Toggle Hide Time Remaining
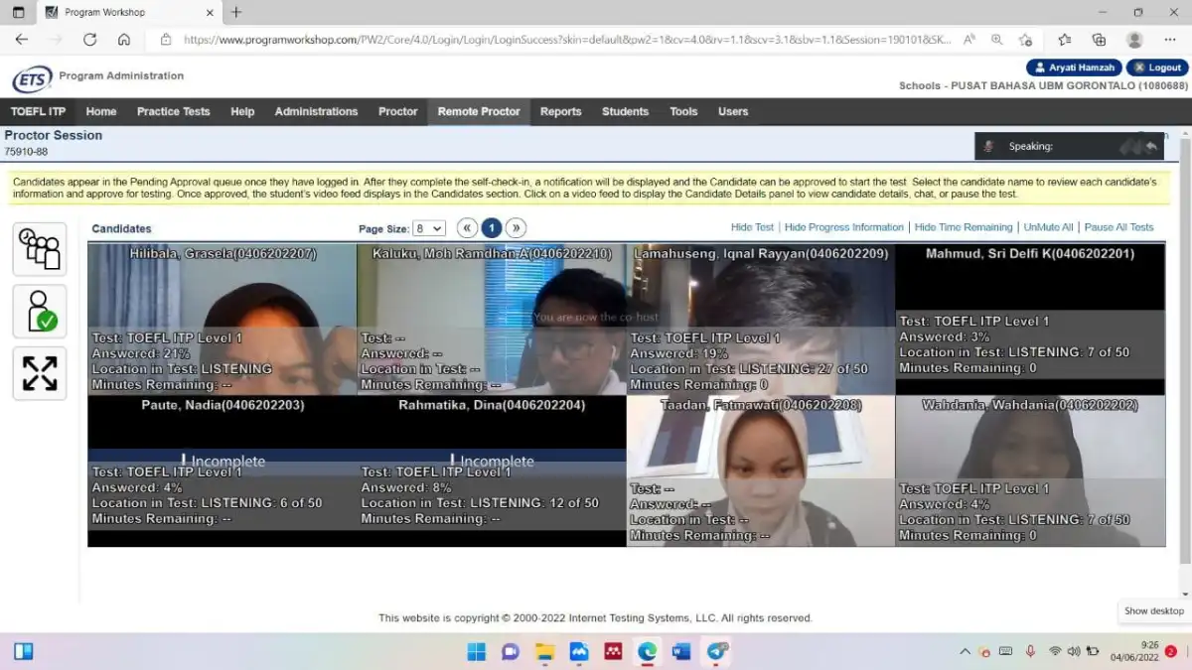 (963, 226)
